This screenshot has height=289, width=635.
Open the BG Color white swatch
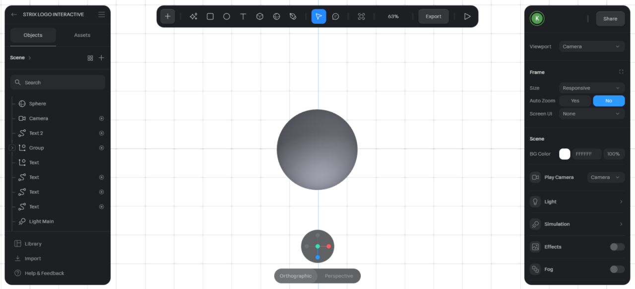point(565,154)
